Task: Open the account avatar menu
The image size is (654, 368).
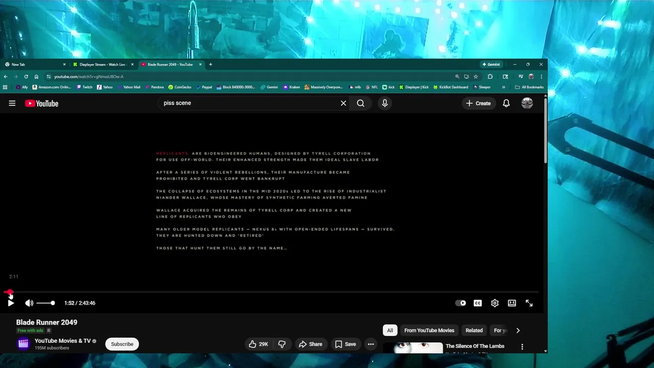Action: pos(527,103)
